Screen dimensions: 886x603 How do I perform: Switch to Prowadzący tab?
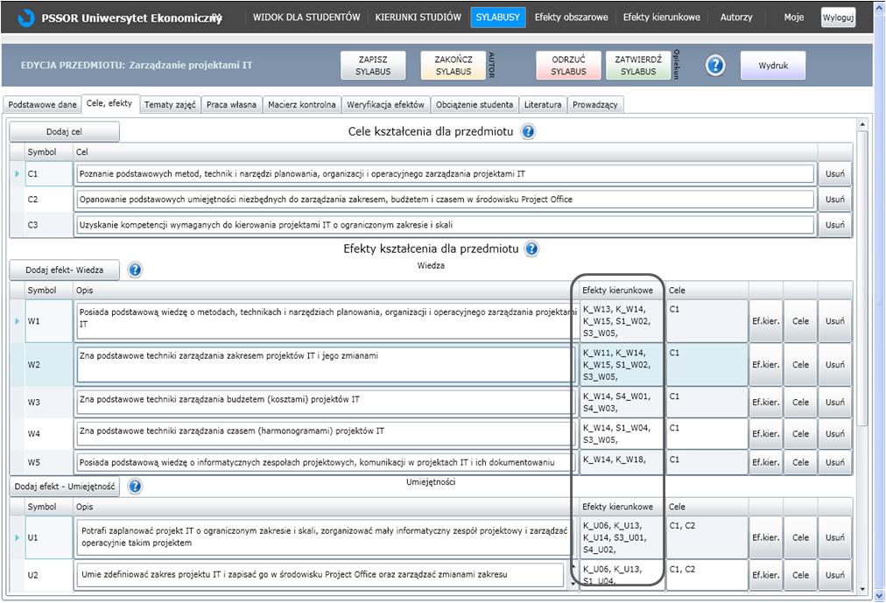(595, 104)
